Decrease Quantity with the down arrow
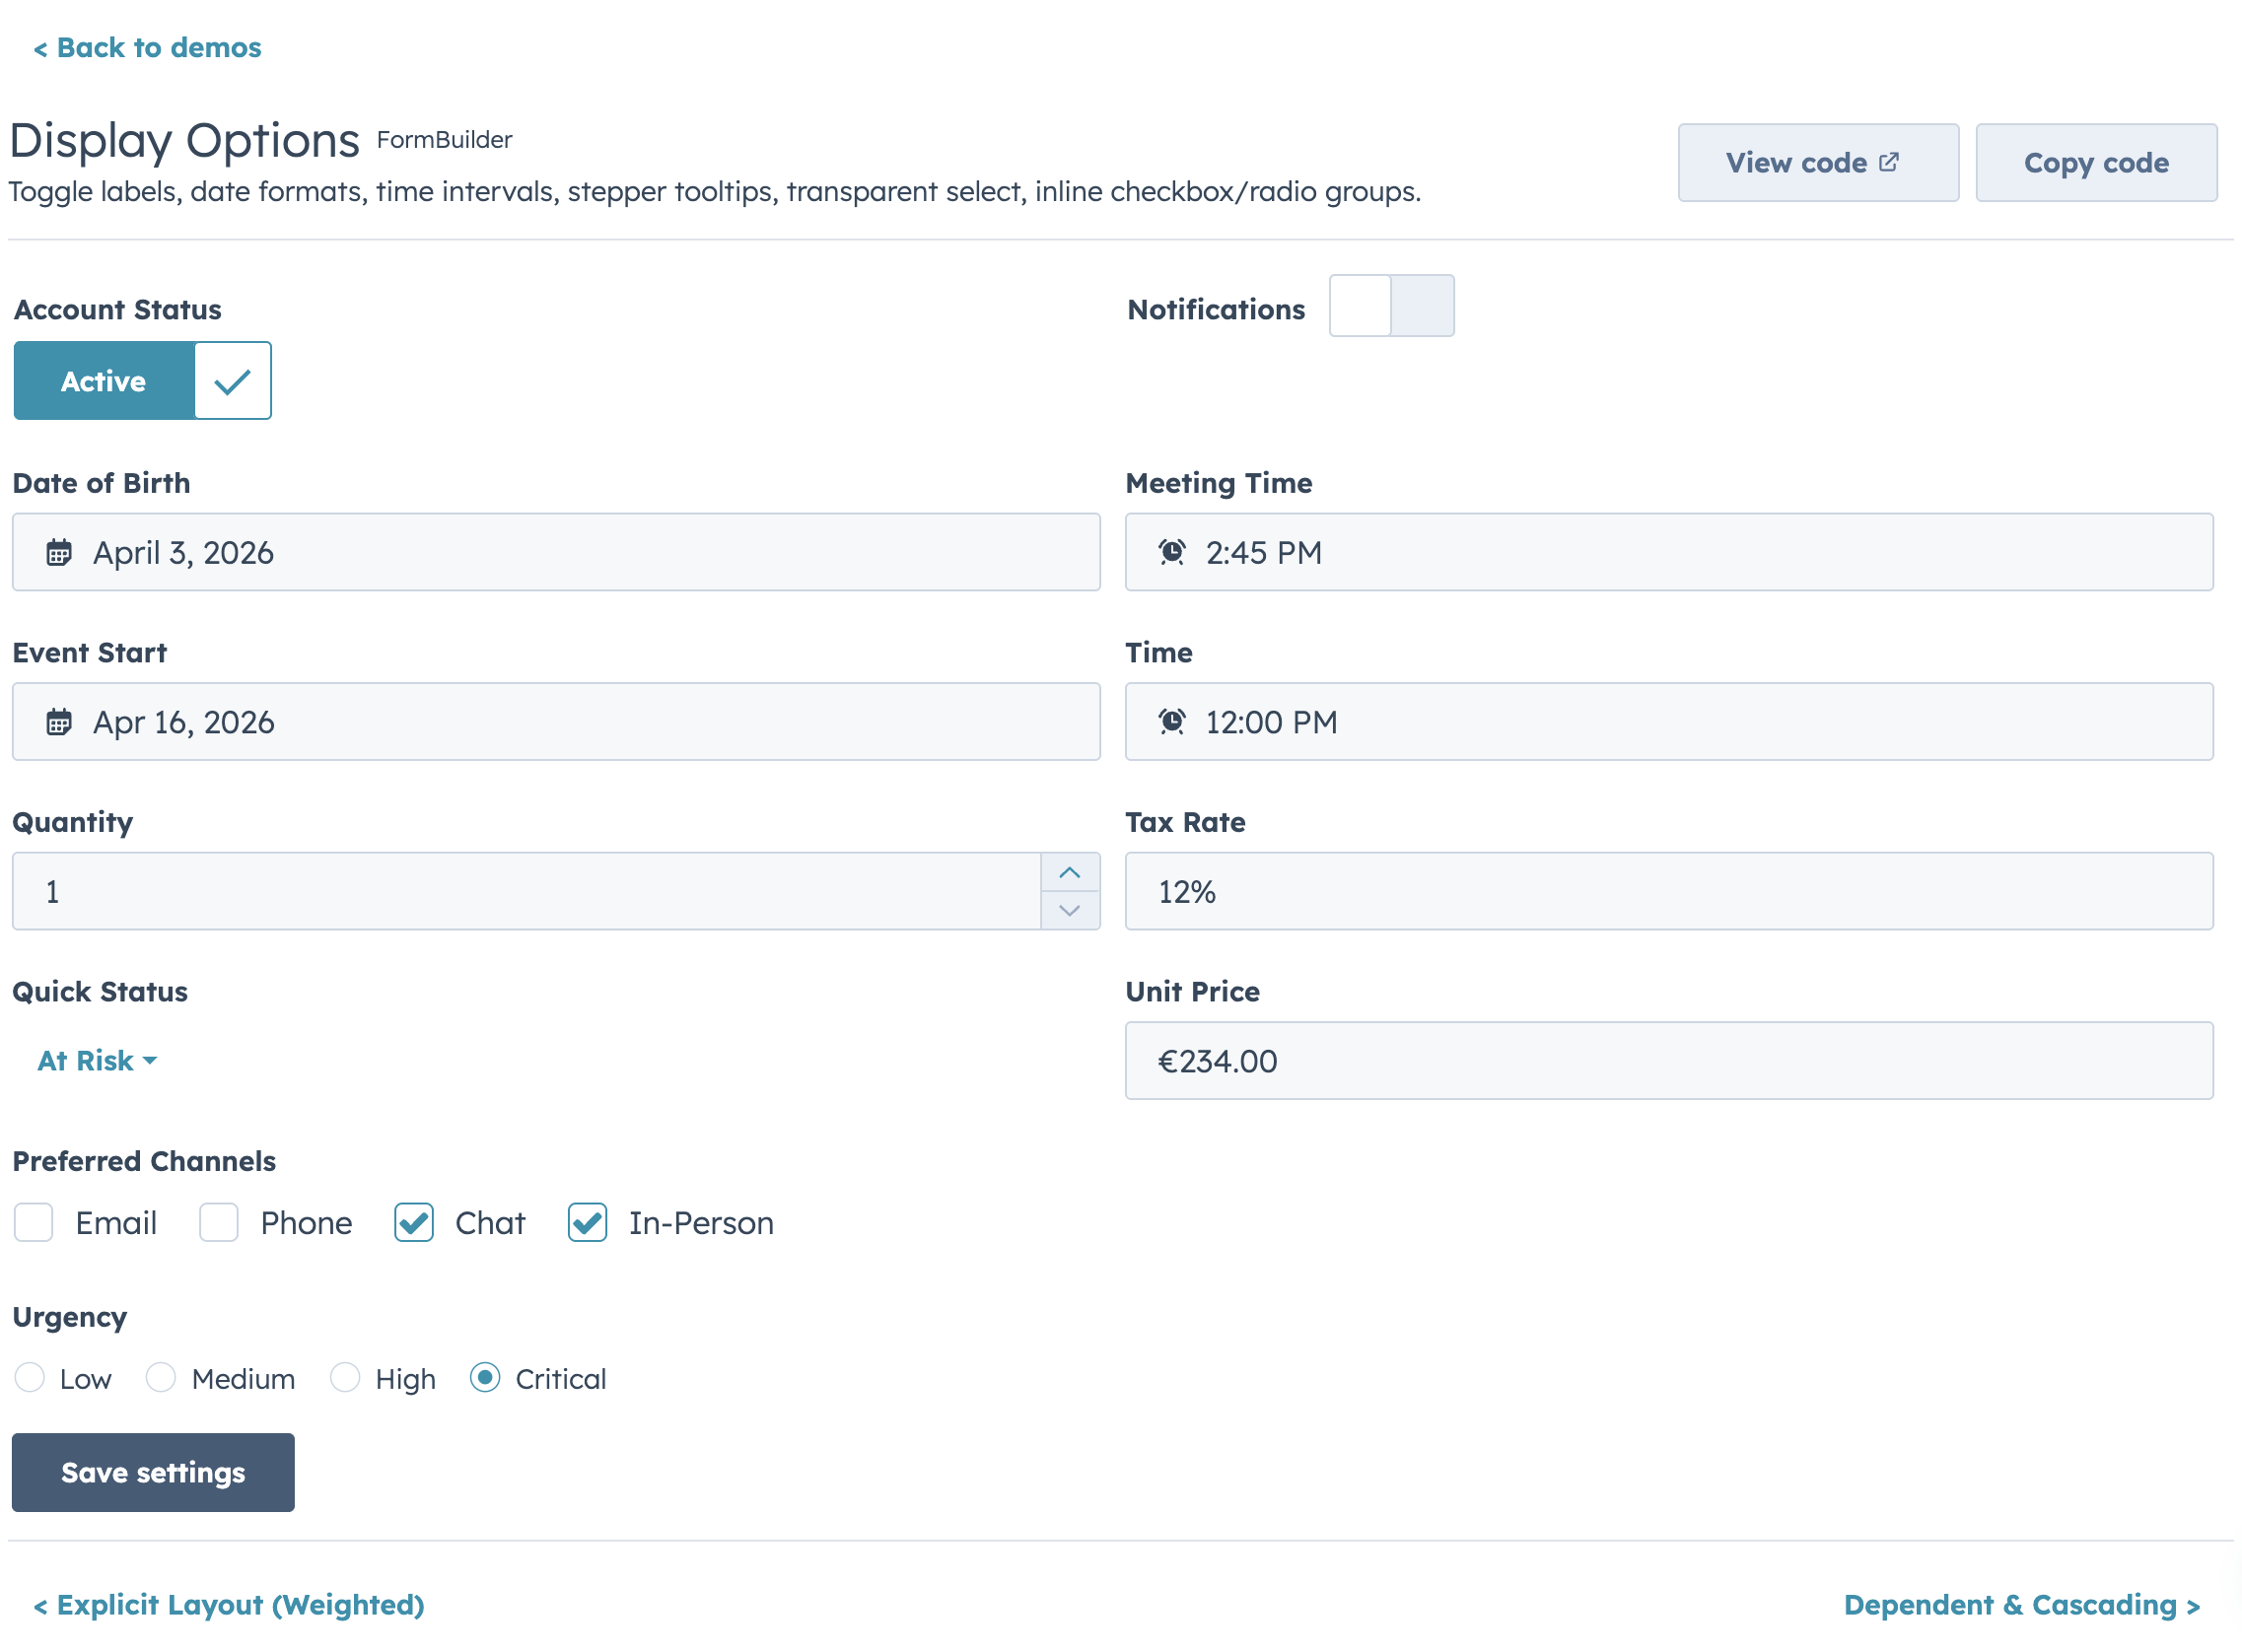 coord(1069,910)
